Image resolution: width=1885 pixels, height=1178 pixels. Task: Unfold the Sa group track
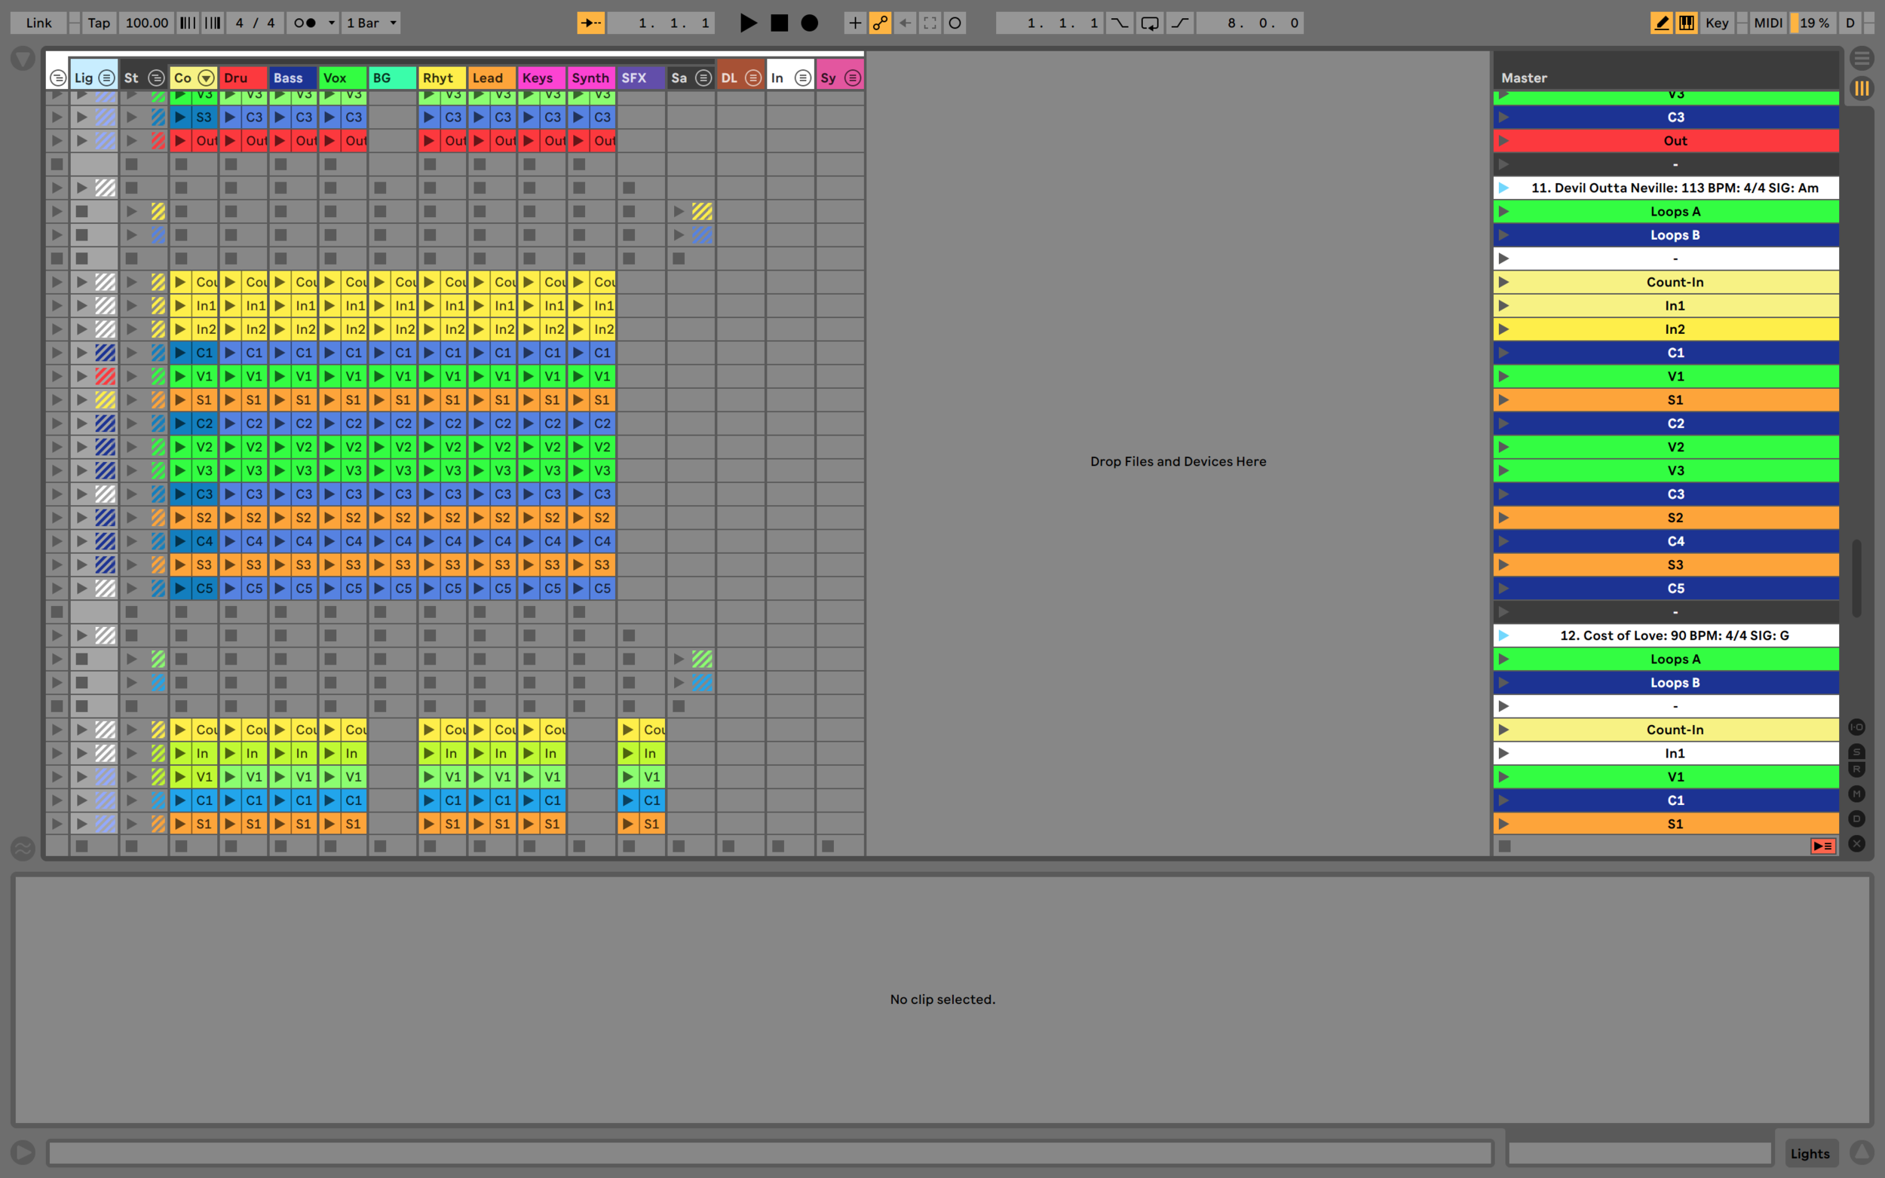pyautogui.click(x=703, y=78)
